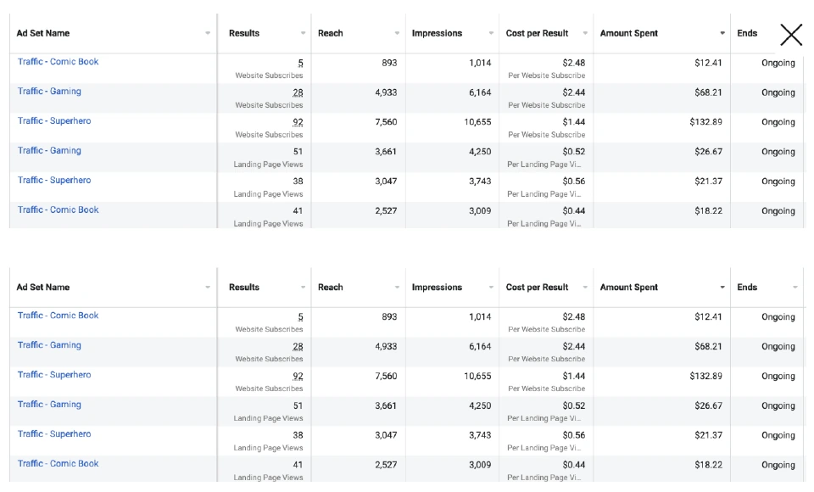Open Traffic - Comic Book link with $18.22 spent, lower table
814x492 pixels.
[59, 463]
